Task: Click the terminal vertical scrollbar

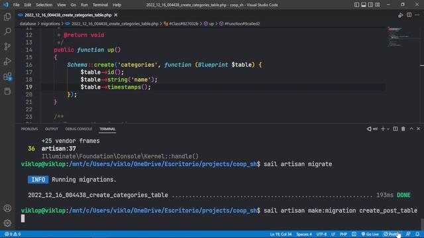Action: 422,224
